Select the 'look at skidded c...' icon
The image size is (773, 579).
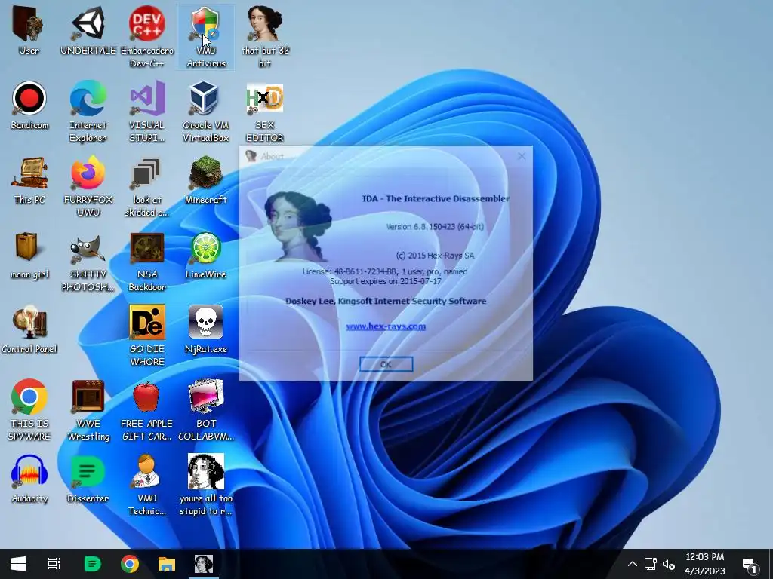coord(147,186)
